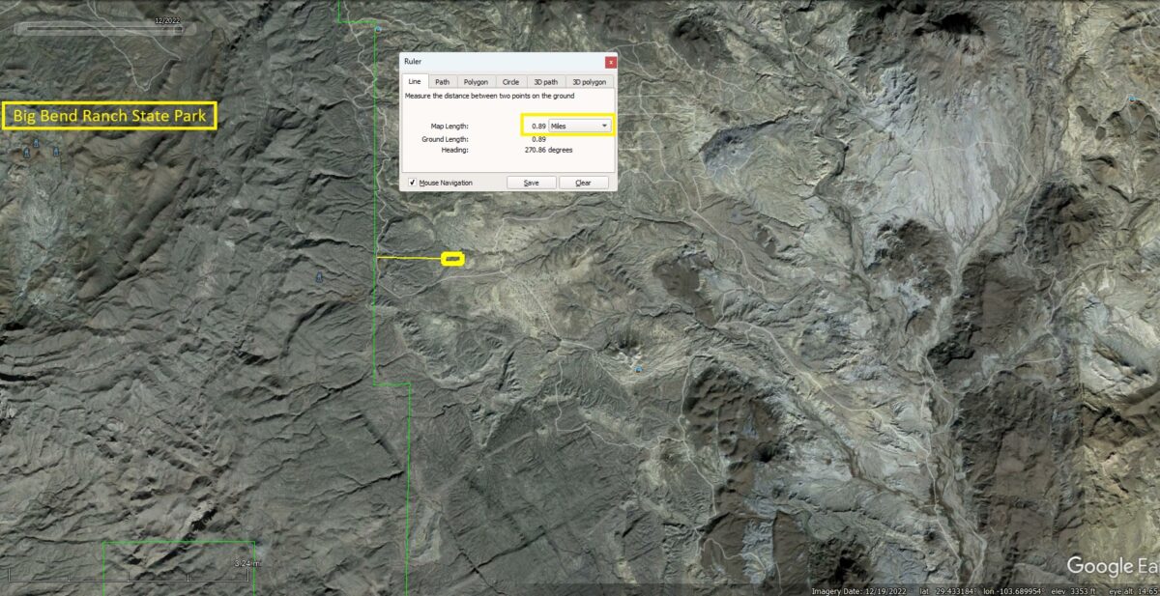Select the Polygon tab in Ruler
Image resolution: width=1160 pixels, height=596 pixels.
(476, 82)
